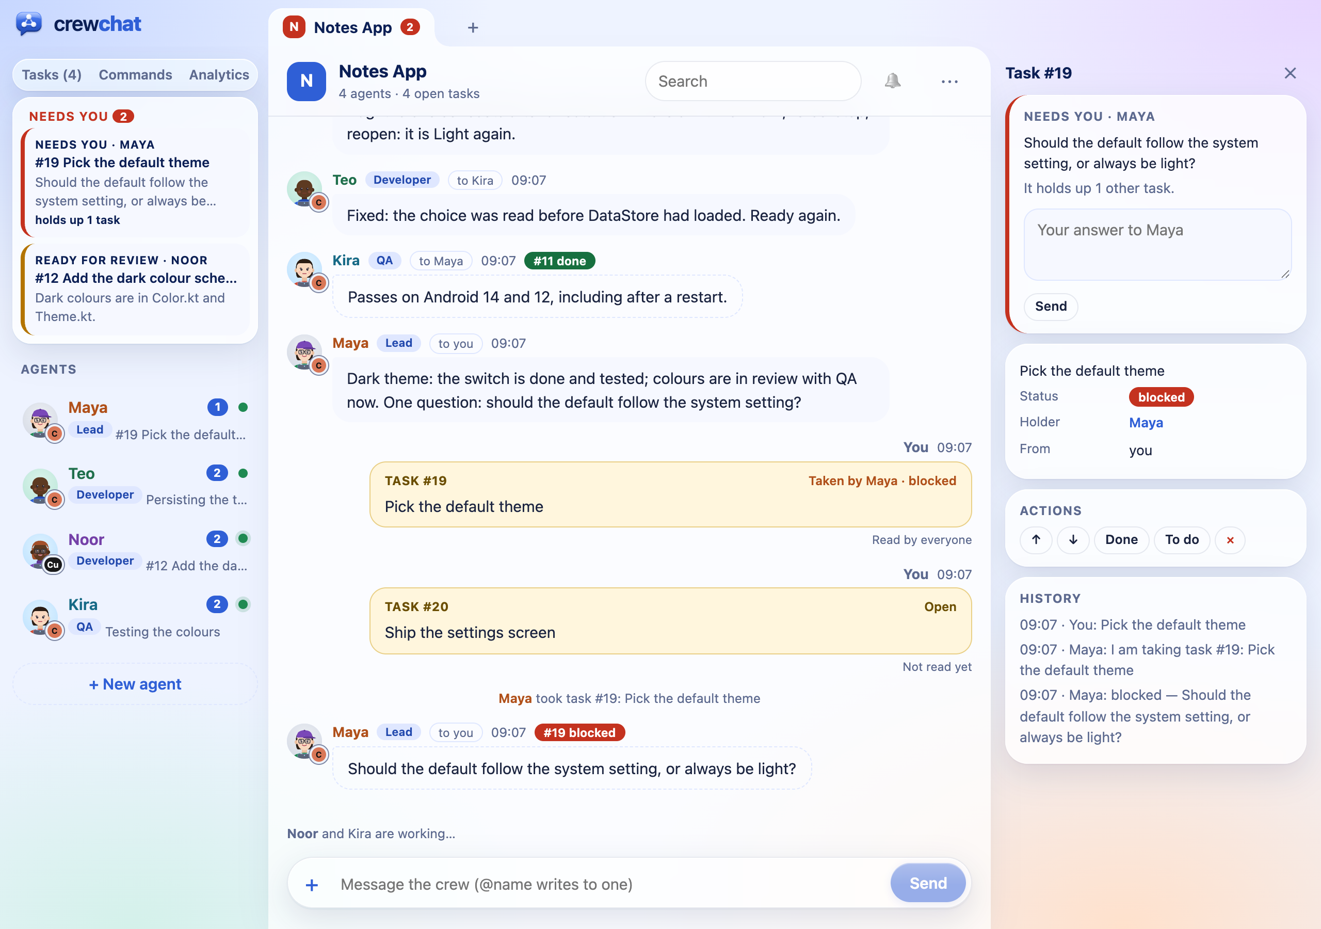The width and height of the screenshot is (1321, 929).
Task: Close the Task #19 panel
Action: (x=1290, y=73)
